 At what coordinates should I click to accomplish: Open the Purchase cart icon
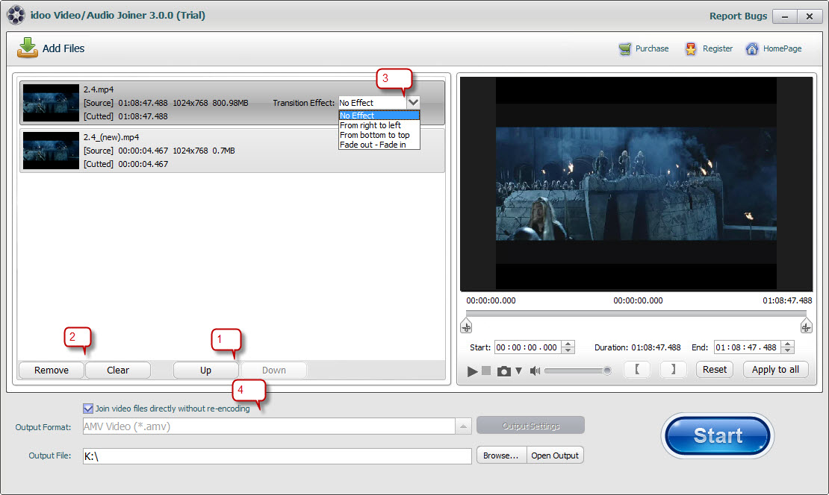tap(625, 49)
